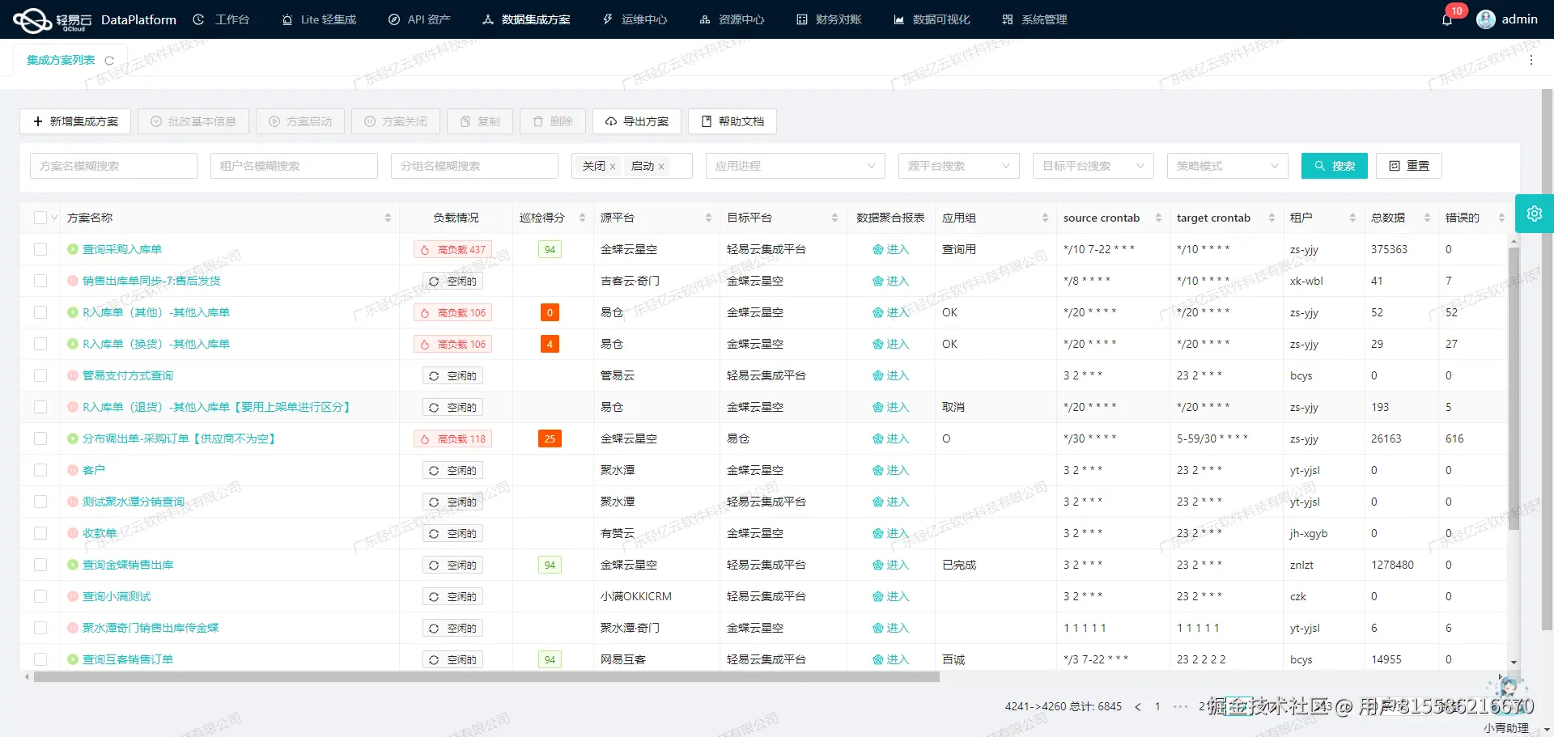Click the 重置 reset button
The width and height of the screenshot is (1554, 737).
point(1408,166)
